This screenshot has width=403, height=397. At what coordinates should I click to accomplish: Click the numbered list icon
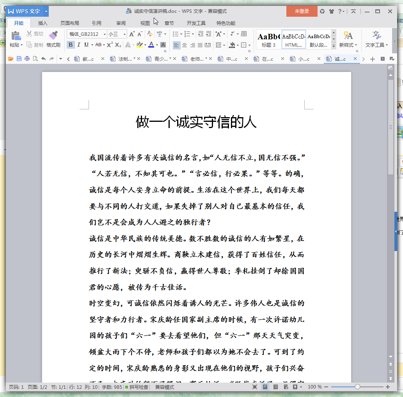click(187, 34)
